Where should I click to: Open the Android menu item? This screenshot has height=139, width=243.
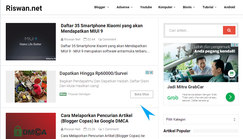[x=229, y=7]
